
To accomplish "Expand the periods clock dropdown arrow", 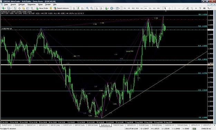I will [x=114, y=8].
